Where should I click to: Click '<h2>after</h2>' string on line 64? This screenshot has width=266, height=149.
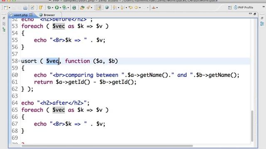(62, 103)
